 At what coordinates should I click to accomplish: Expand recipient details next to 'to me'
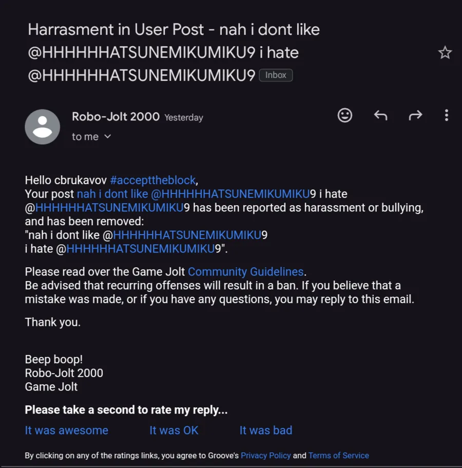point(107,136)
